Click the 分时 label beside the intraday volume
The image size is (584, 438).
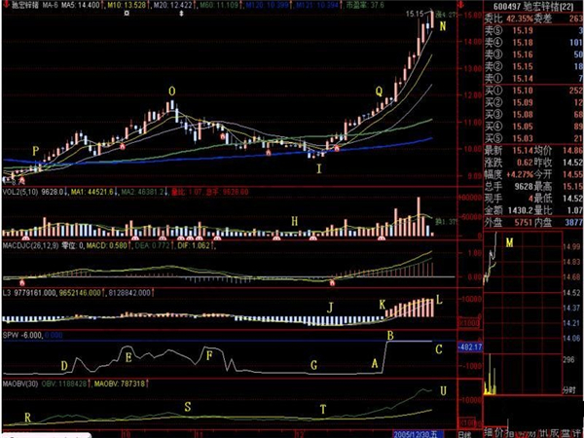[568, 390]
